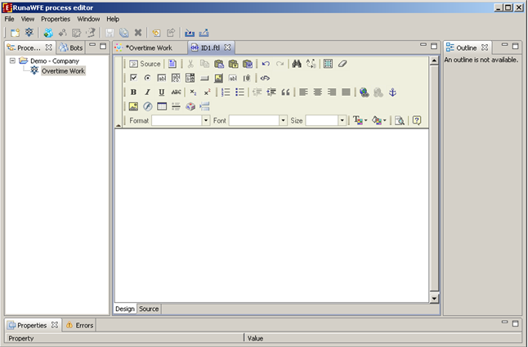Insert a checkbox form element
Screen dimensions: 528x347
point(133,78)
